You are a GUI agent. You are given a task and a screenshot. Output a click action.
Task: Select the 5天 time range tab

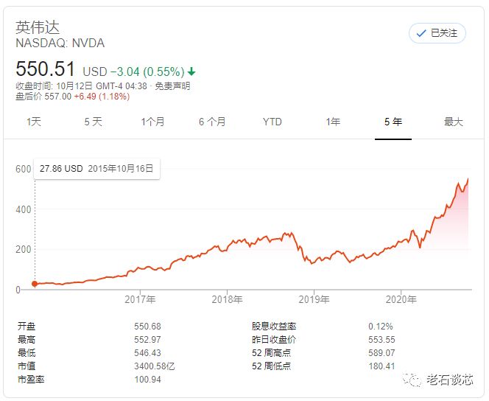coord(94,122)
